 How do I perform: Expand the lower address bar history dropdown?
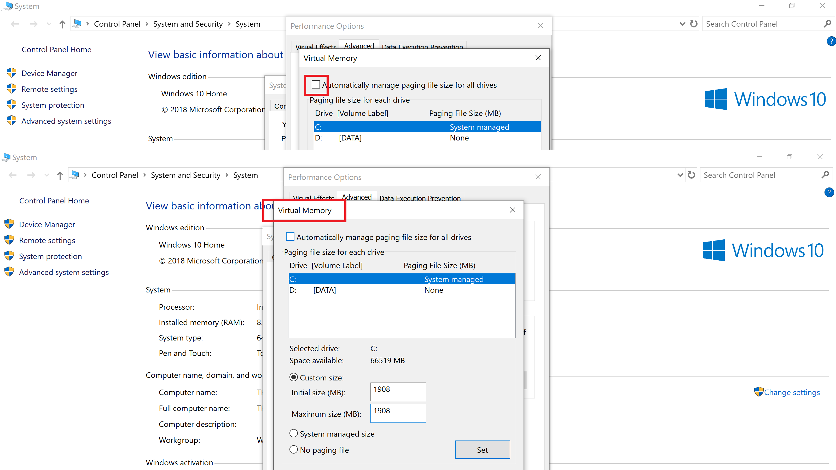tap(680, 175)
